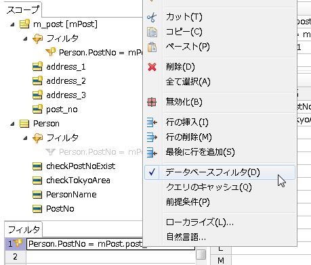
Task: Click the funnel icon under m_post
Action: 37,39
